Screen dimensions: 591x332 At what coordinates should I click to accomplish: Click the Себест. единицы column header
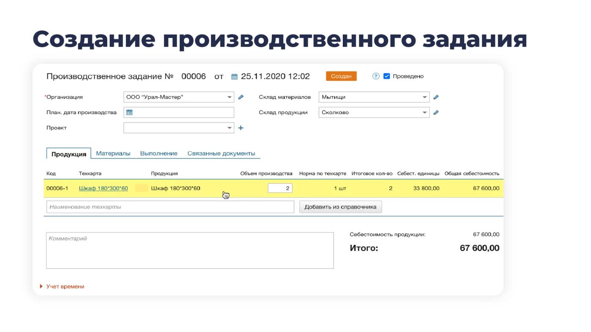[x=418, y=174]
